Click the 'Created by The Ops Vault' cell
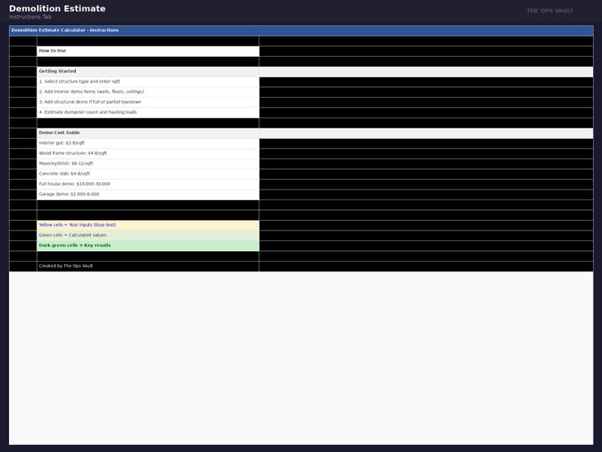The width and height of the screenshot is (602, 452). coord(148,266)
